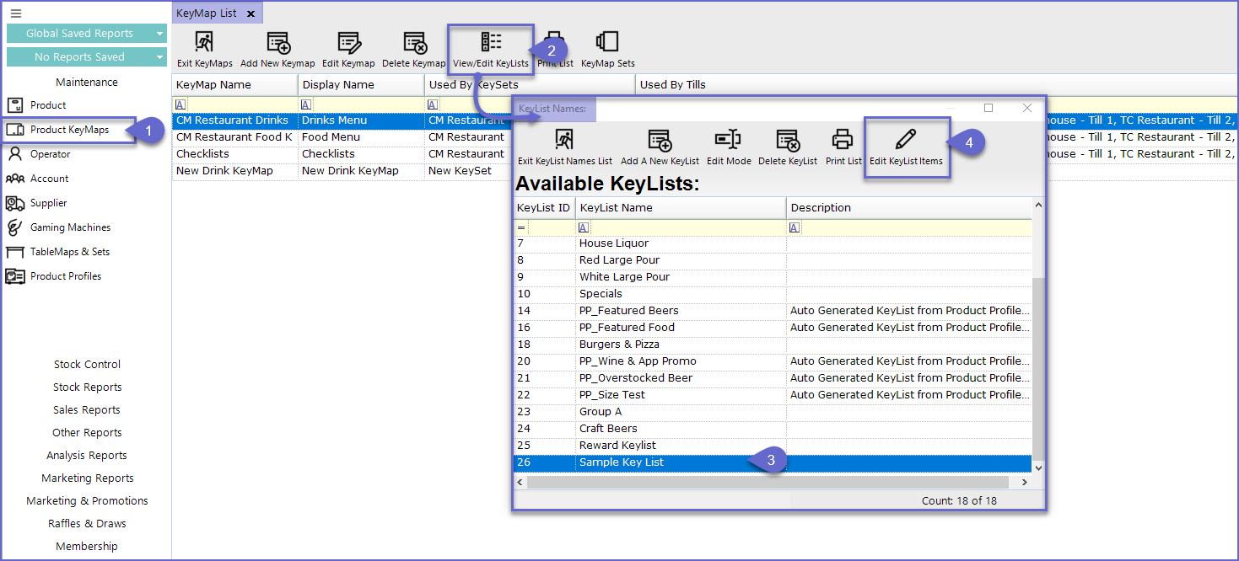Click Exit KeyList Names List icon

coord(565,147)
